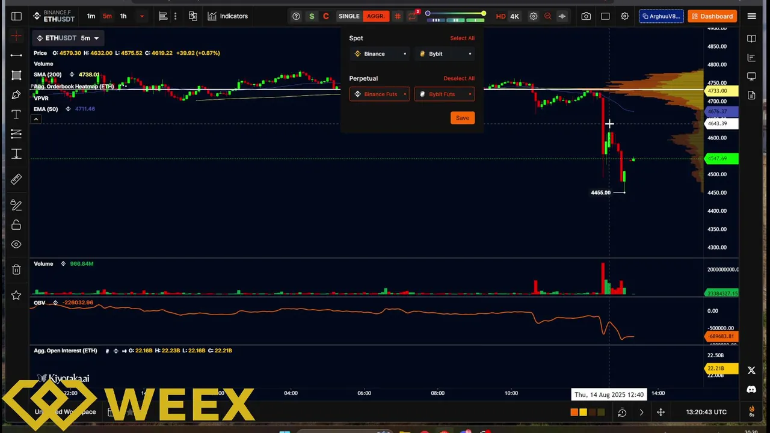
Task: Click Deselect All for Perpetual exchanges
Action: click(459, 78)
